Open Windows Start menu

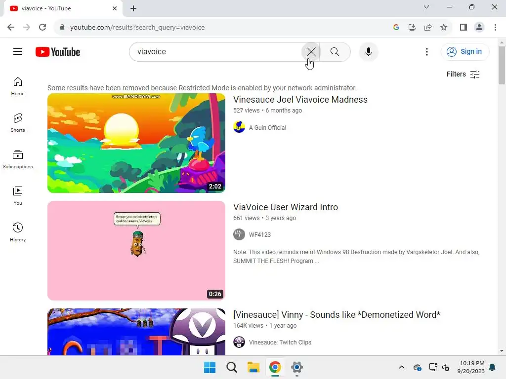tap(210, 367)
